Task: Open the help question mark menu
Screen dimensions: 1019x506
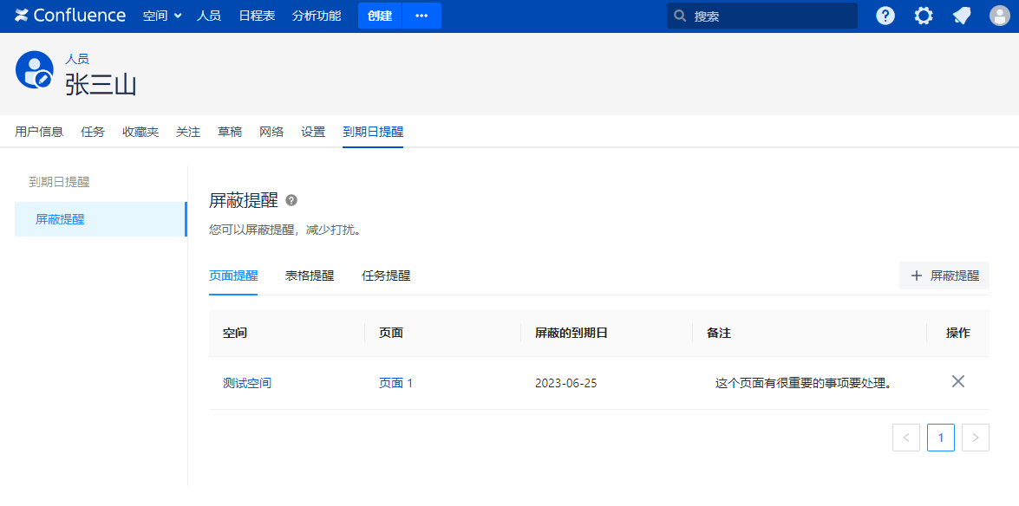Action: 885,16
